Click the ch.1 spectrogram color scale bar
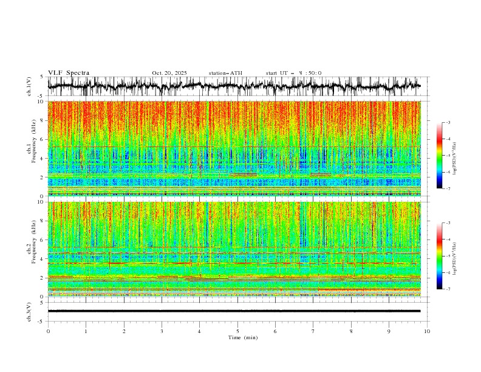481x372 pixels. (x=439, y=156)
